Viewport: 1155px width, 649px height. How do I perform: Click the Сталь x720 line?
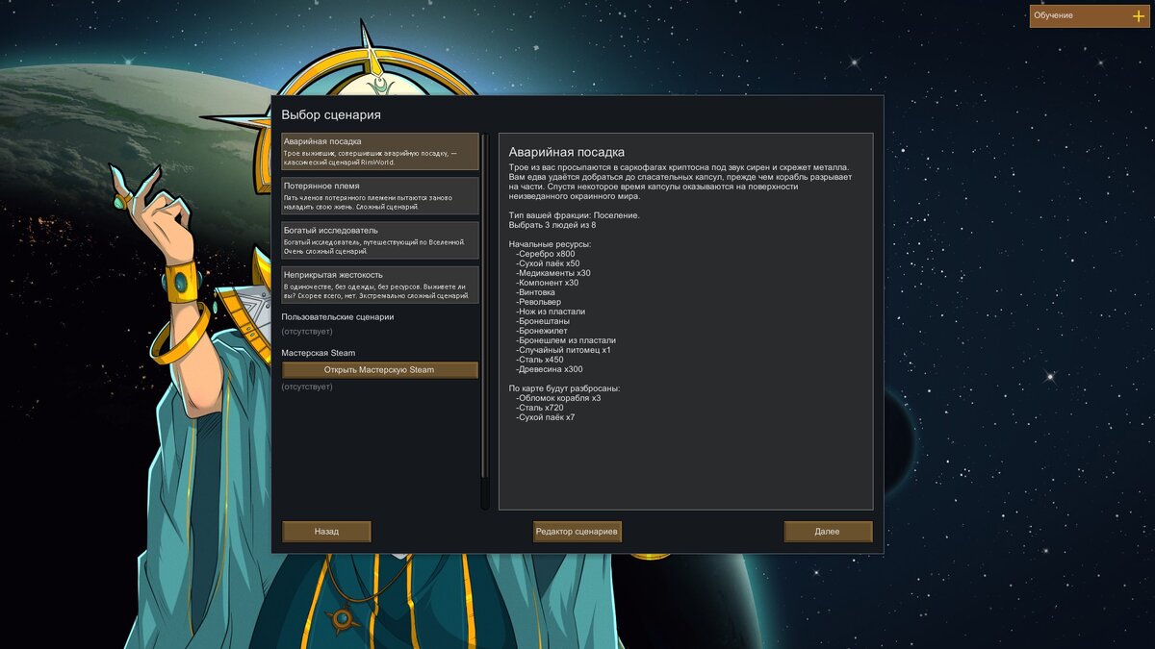(540, 408)
